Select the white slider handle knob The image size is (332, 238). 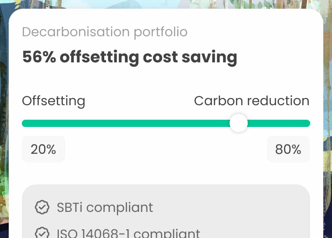tap(239, 123)
